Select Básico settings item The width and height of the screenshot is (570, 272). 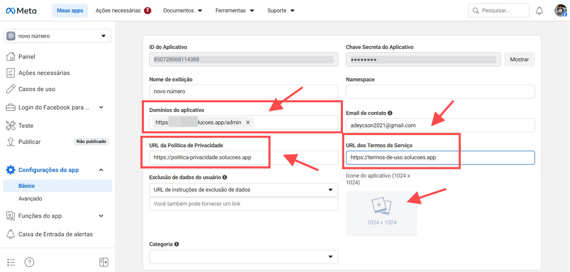click(x=58, y=186)
